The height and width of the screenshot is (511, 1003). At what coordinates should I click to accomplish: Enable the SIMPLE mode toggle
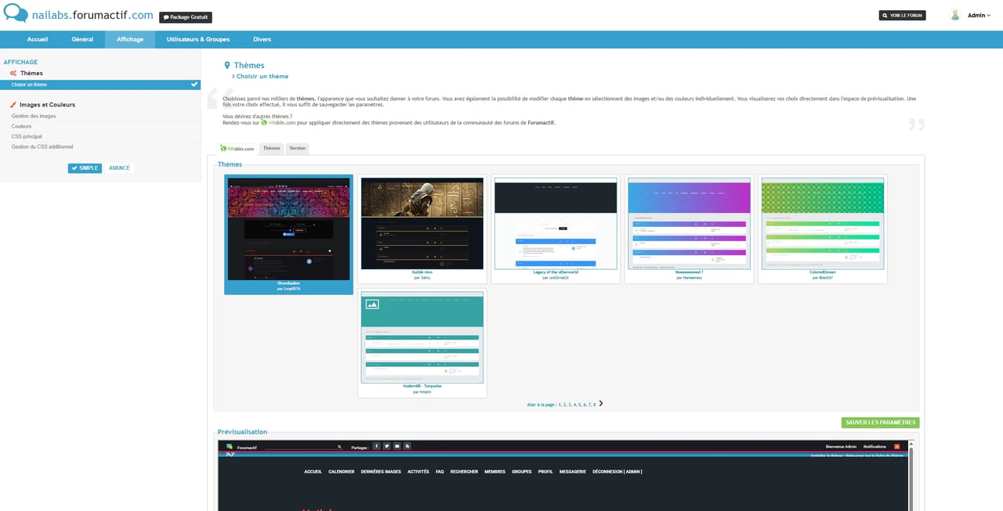click(x=85, y=168)
